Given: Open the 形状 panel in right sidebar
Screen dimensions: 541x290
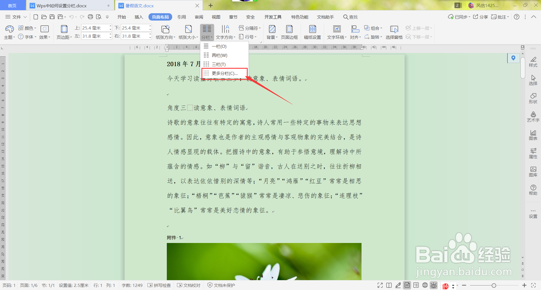Looking at the screenshot, I should (x=533, y=98).
